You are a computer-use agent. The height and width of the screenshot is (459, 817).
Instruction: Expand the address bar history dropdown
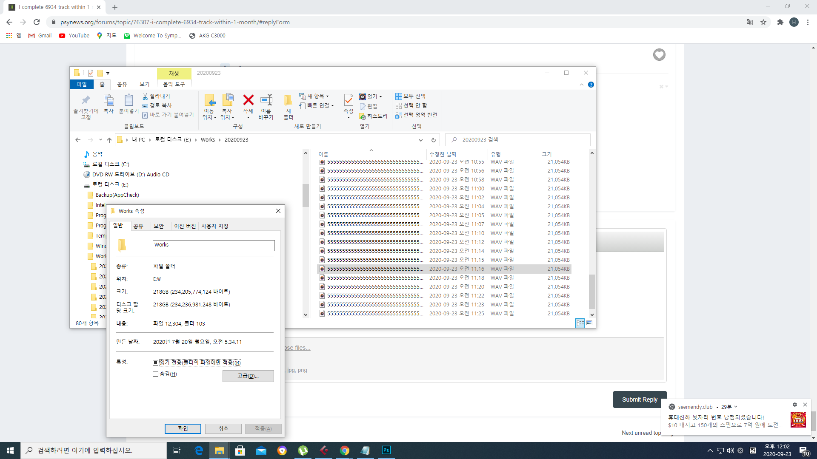420,140
